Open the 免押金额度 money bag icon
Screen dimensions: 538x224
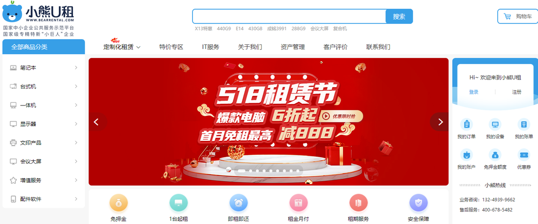coord(495,155)
